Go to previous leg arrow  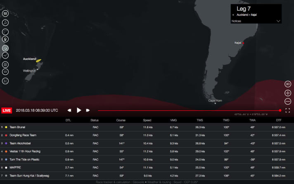(233, 15)
